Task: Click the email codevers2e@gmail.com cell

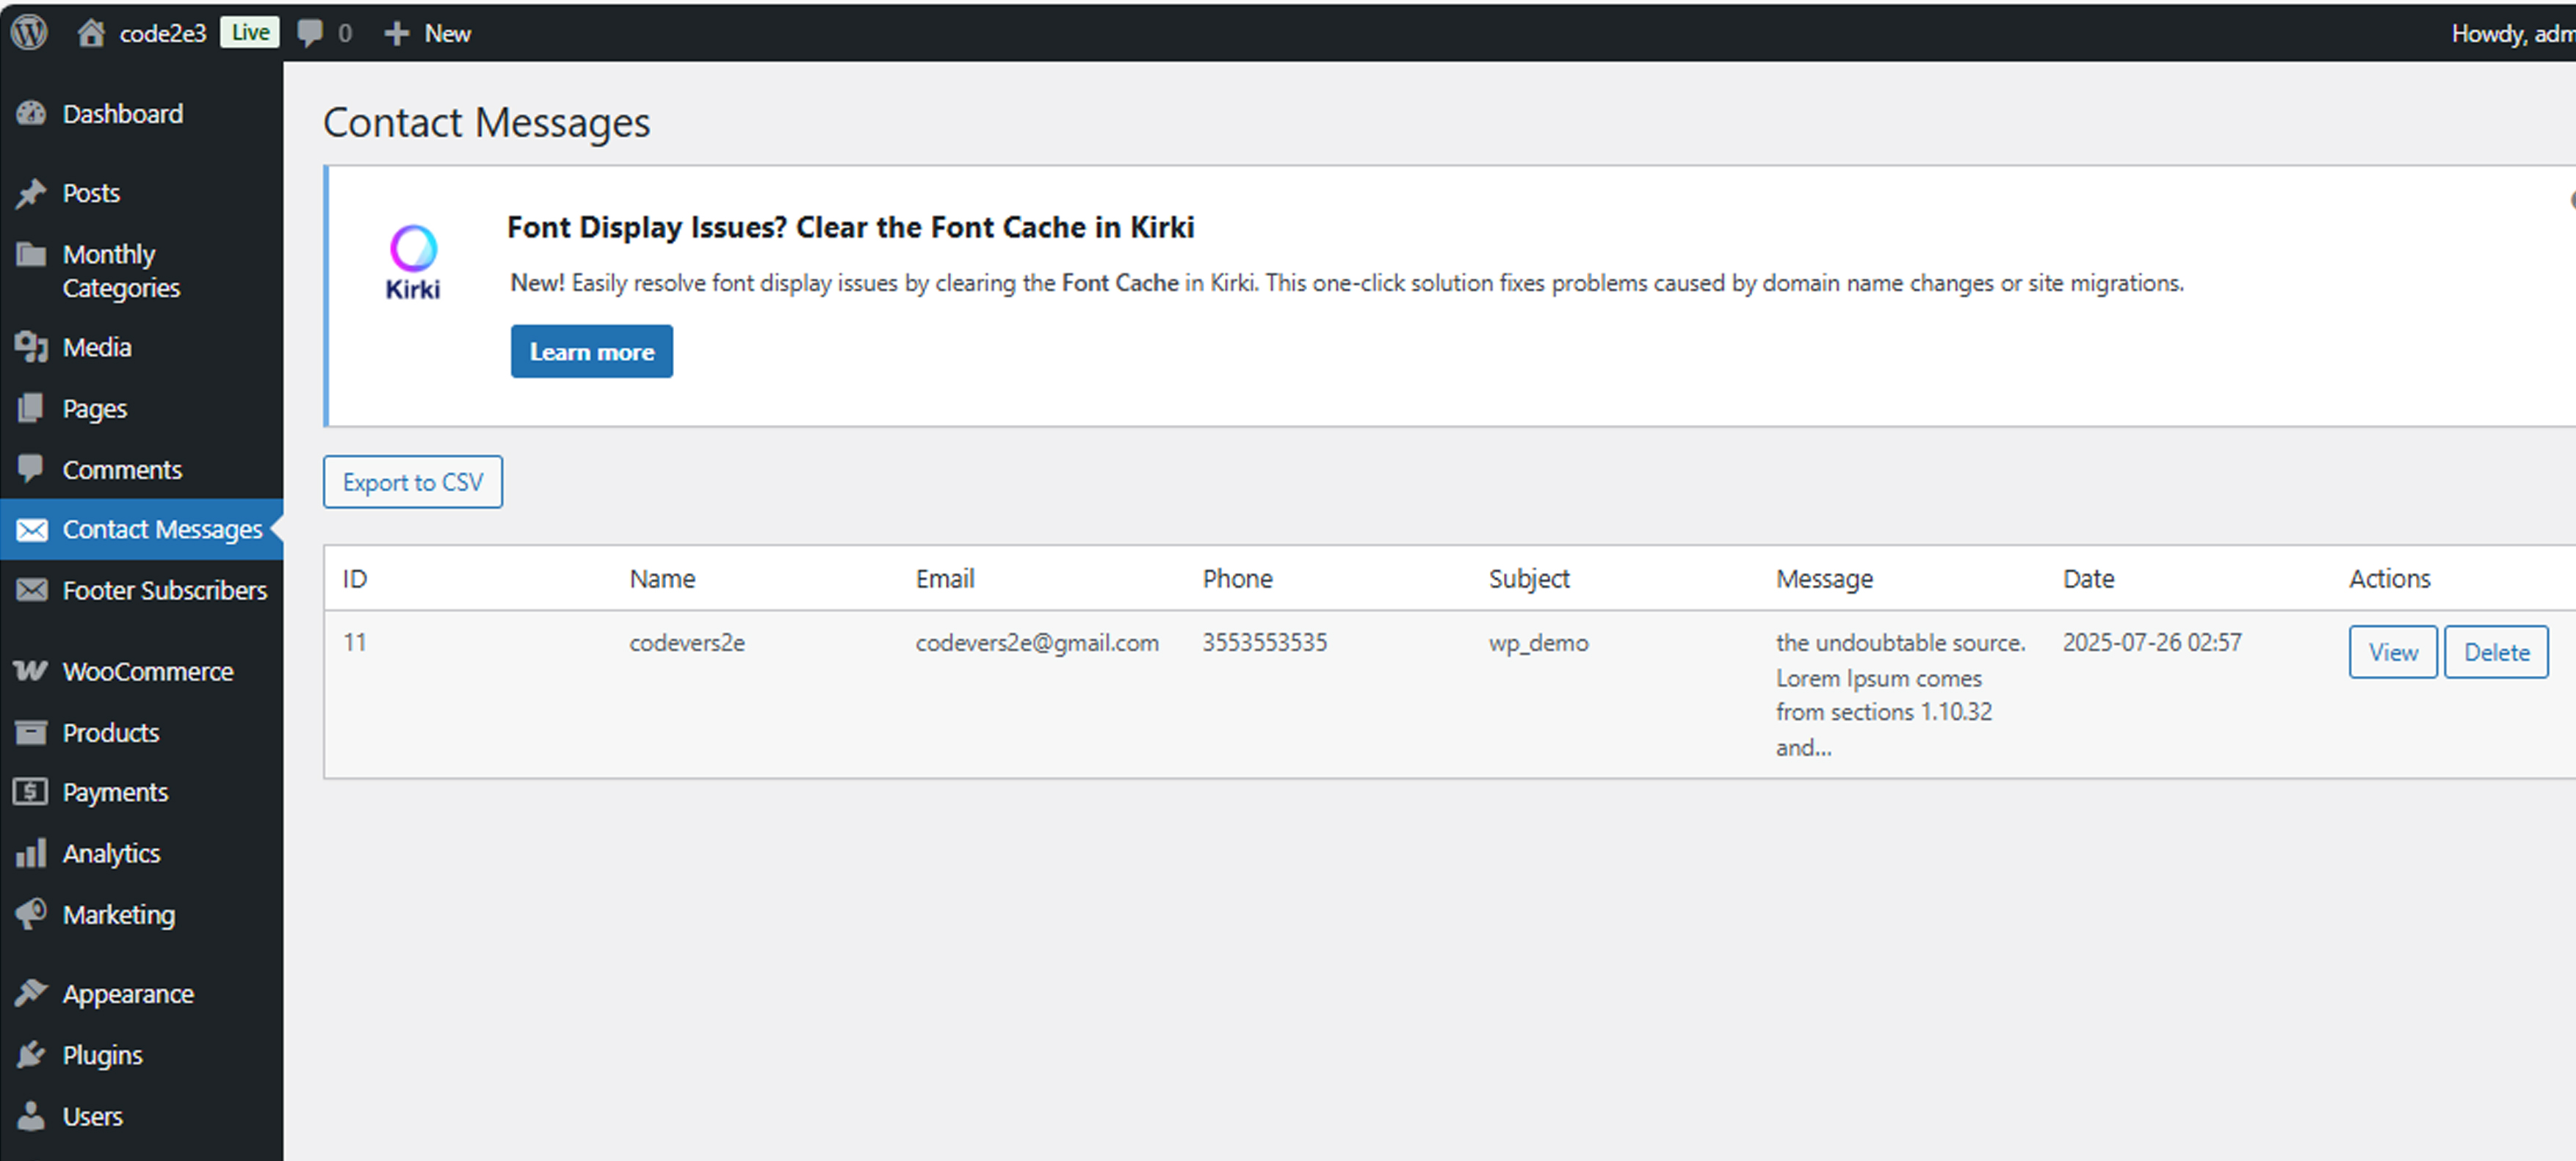Action: [x=1037, y=642]
